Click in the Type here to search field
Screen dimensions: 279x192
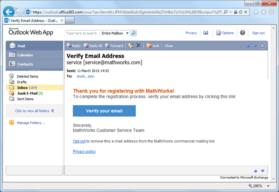click(x=82, y=33)
